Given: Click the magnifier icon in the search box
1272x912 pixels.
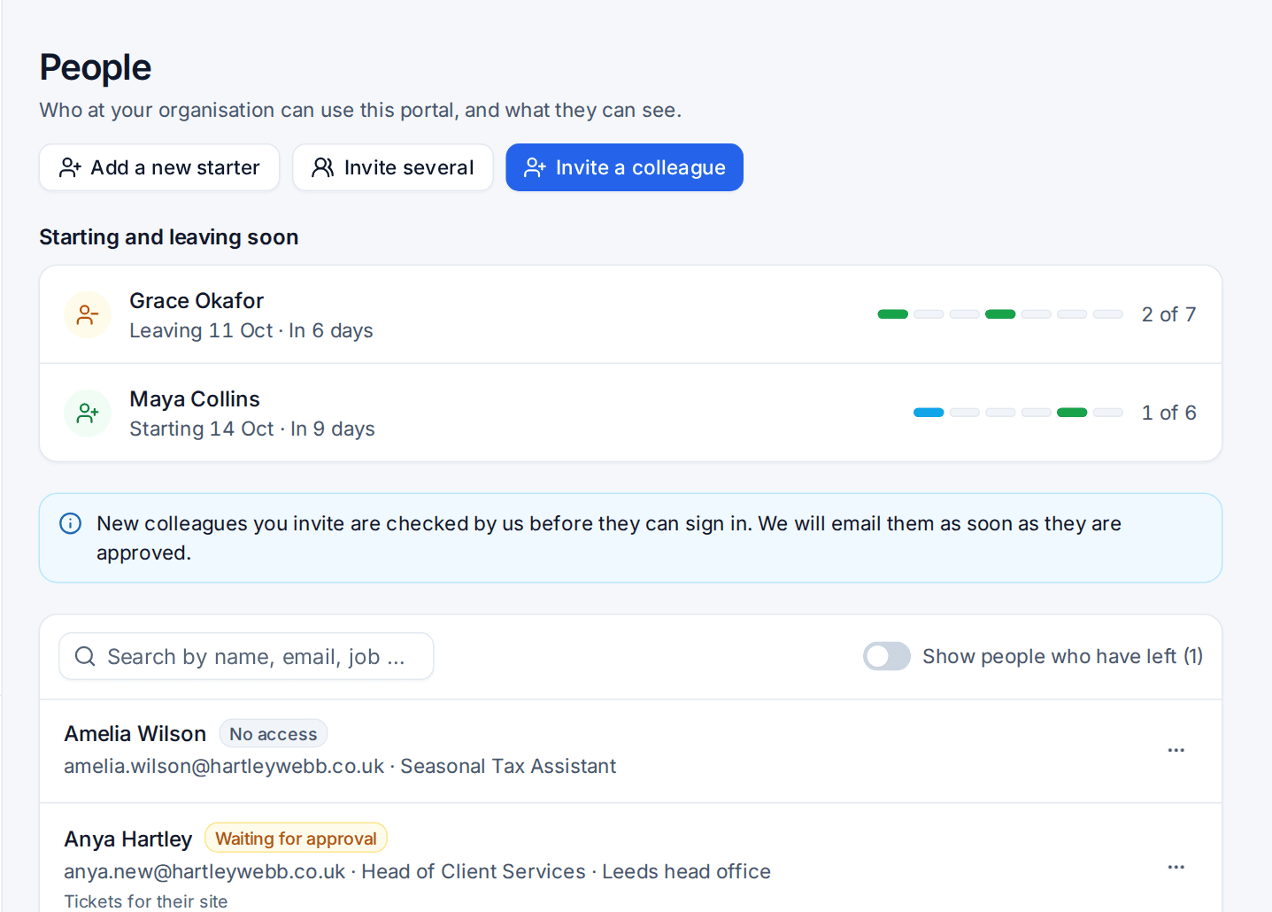Looking at the screenshot, I should (x=85, y=656).
